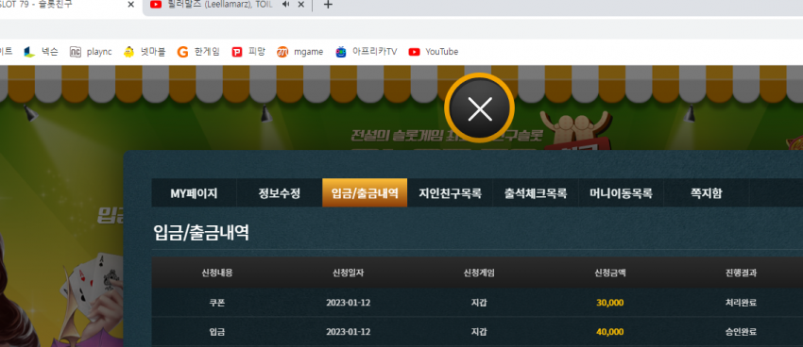Open the 쪽지함 tab

click(707, 193)
